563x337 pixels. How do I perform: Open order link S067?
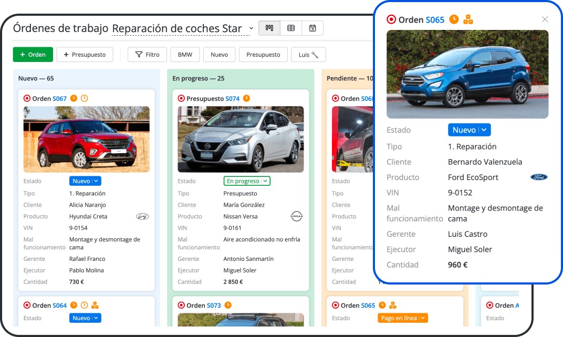59,99
